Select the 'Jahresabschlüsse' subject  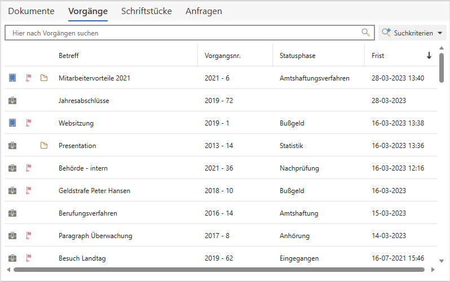pos(84,101)
